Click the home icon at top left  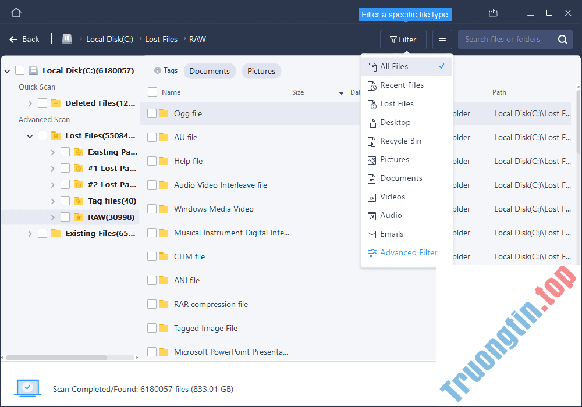[16, 12]
